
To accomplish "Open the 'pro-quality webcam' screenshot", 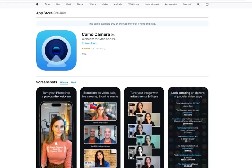I will 56,127.
